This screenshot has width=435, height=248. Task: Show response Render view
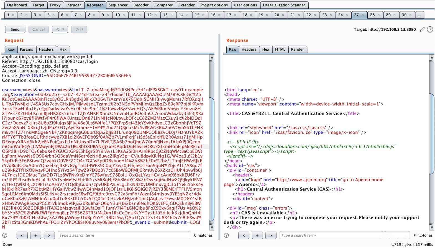[298, 49]
